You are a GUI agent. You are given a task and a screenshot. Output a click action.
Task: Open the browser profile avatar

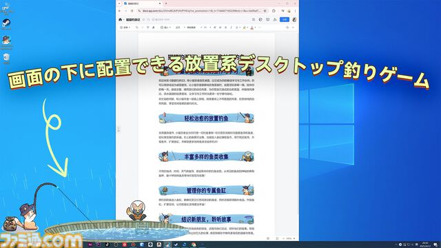tap(289, 11)
